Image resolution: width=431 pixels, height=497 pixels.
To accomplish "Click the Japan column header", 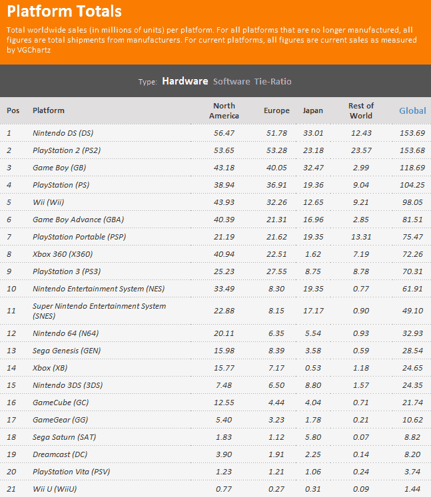I will point(312,110).
